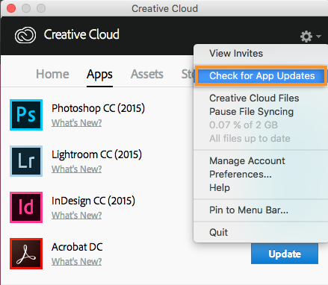Screen dimensions: 328x285
Task: Open Preferences... from the gear menu
Action: point(241,175)
